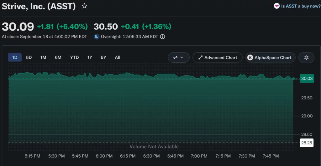Select the 5Y time range
This screenshot has height=166, width=321.
point(103,57)
